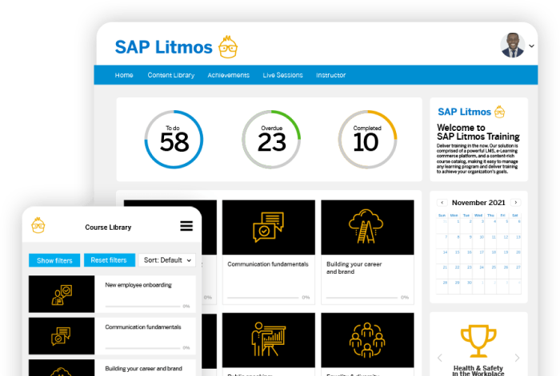This screenshot has height=376, width=560.
Task: Select November 15 in the calendar
Action: click(454, 256)
